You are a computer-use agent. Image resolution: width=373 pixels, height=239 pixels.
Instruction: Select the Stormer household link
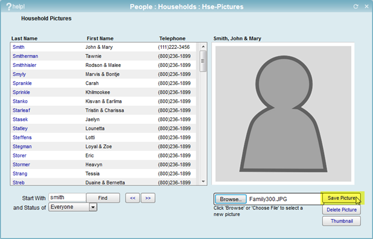pyautogui.click(x=21, y=165)
